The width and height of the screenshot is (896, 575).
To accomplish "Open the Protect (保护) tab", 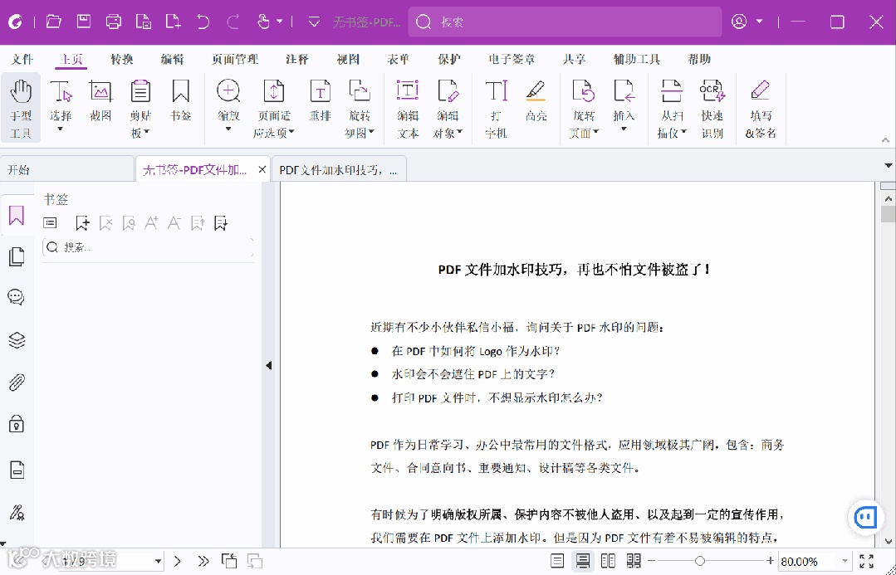I will point(449,59).
